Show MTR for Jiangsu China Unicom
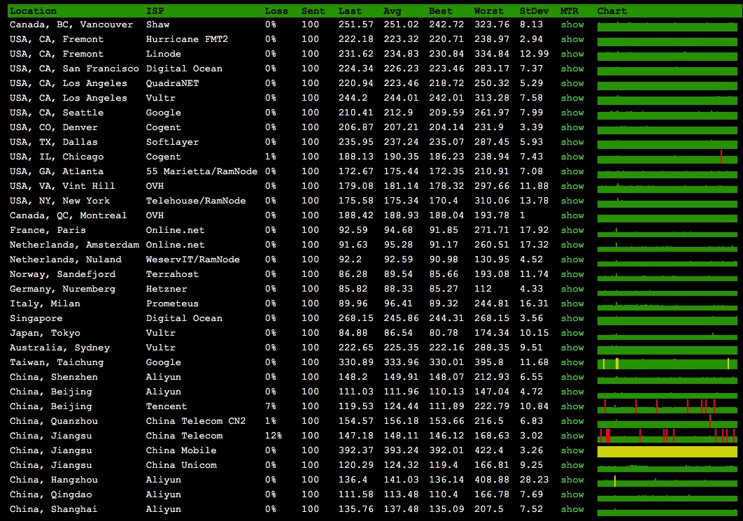This screenshot has width=743, height=521. tap(572, 465)
